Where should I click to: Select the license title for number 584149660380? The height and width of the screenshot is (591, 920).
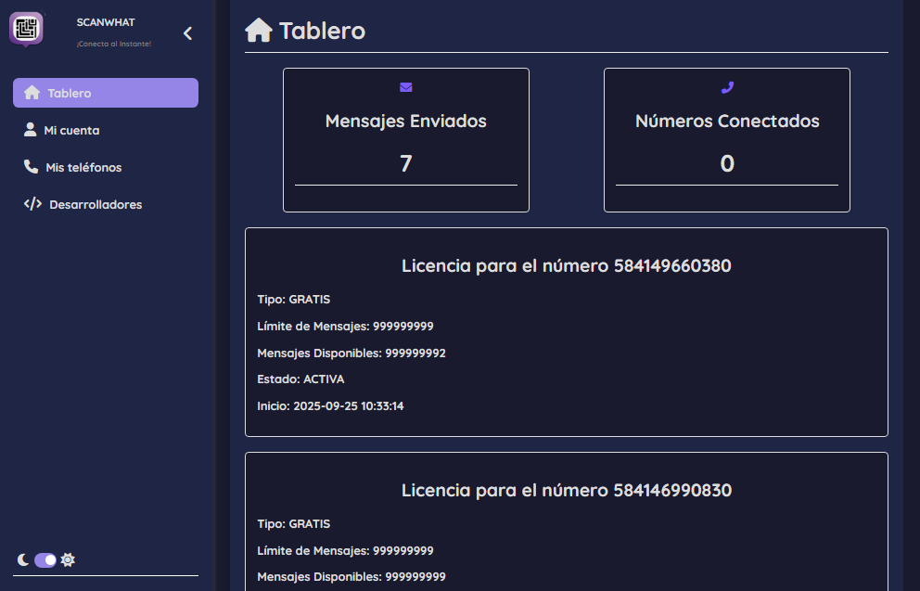(x=566, y=266)
